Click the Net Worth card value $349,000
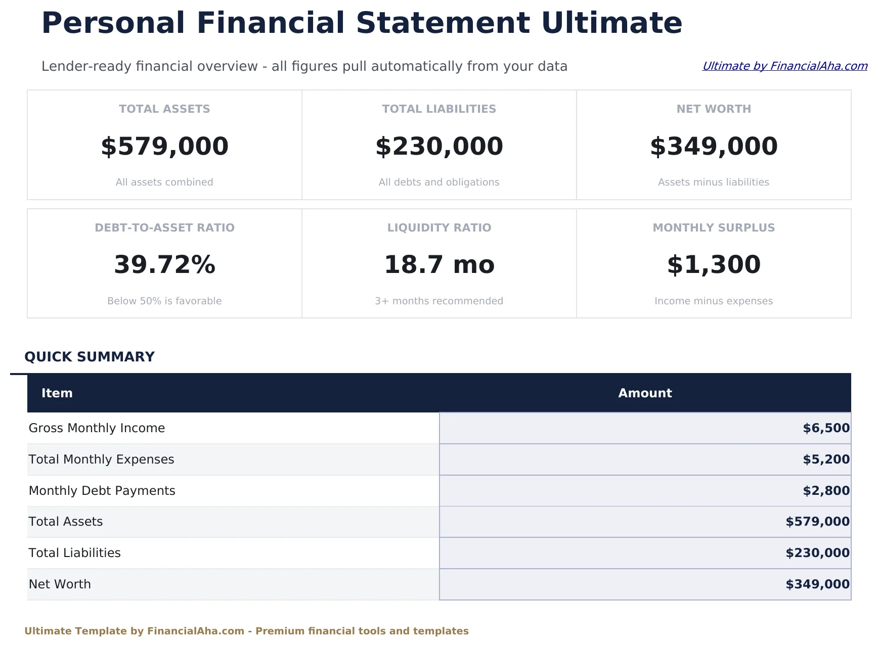 point(714,146)
